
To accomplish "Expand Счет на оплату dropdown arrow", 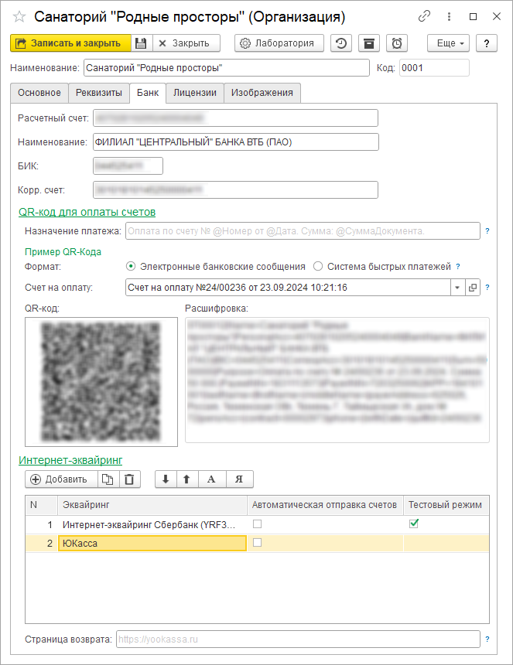I will tap(457, 288).
